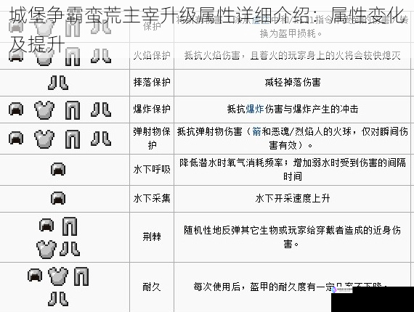Click the boots icon in 爆炸保护 row
The image size is (414, 312).
[x=101, y=110]
